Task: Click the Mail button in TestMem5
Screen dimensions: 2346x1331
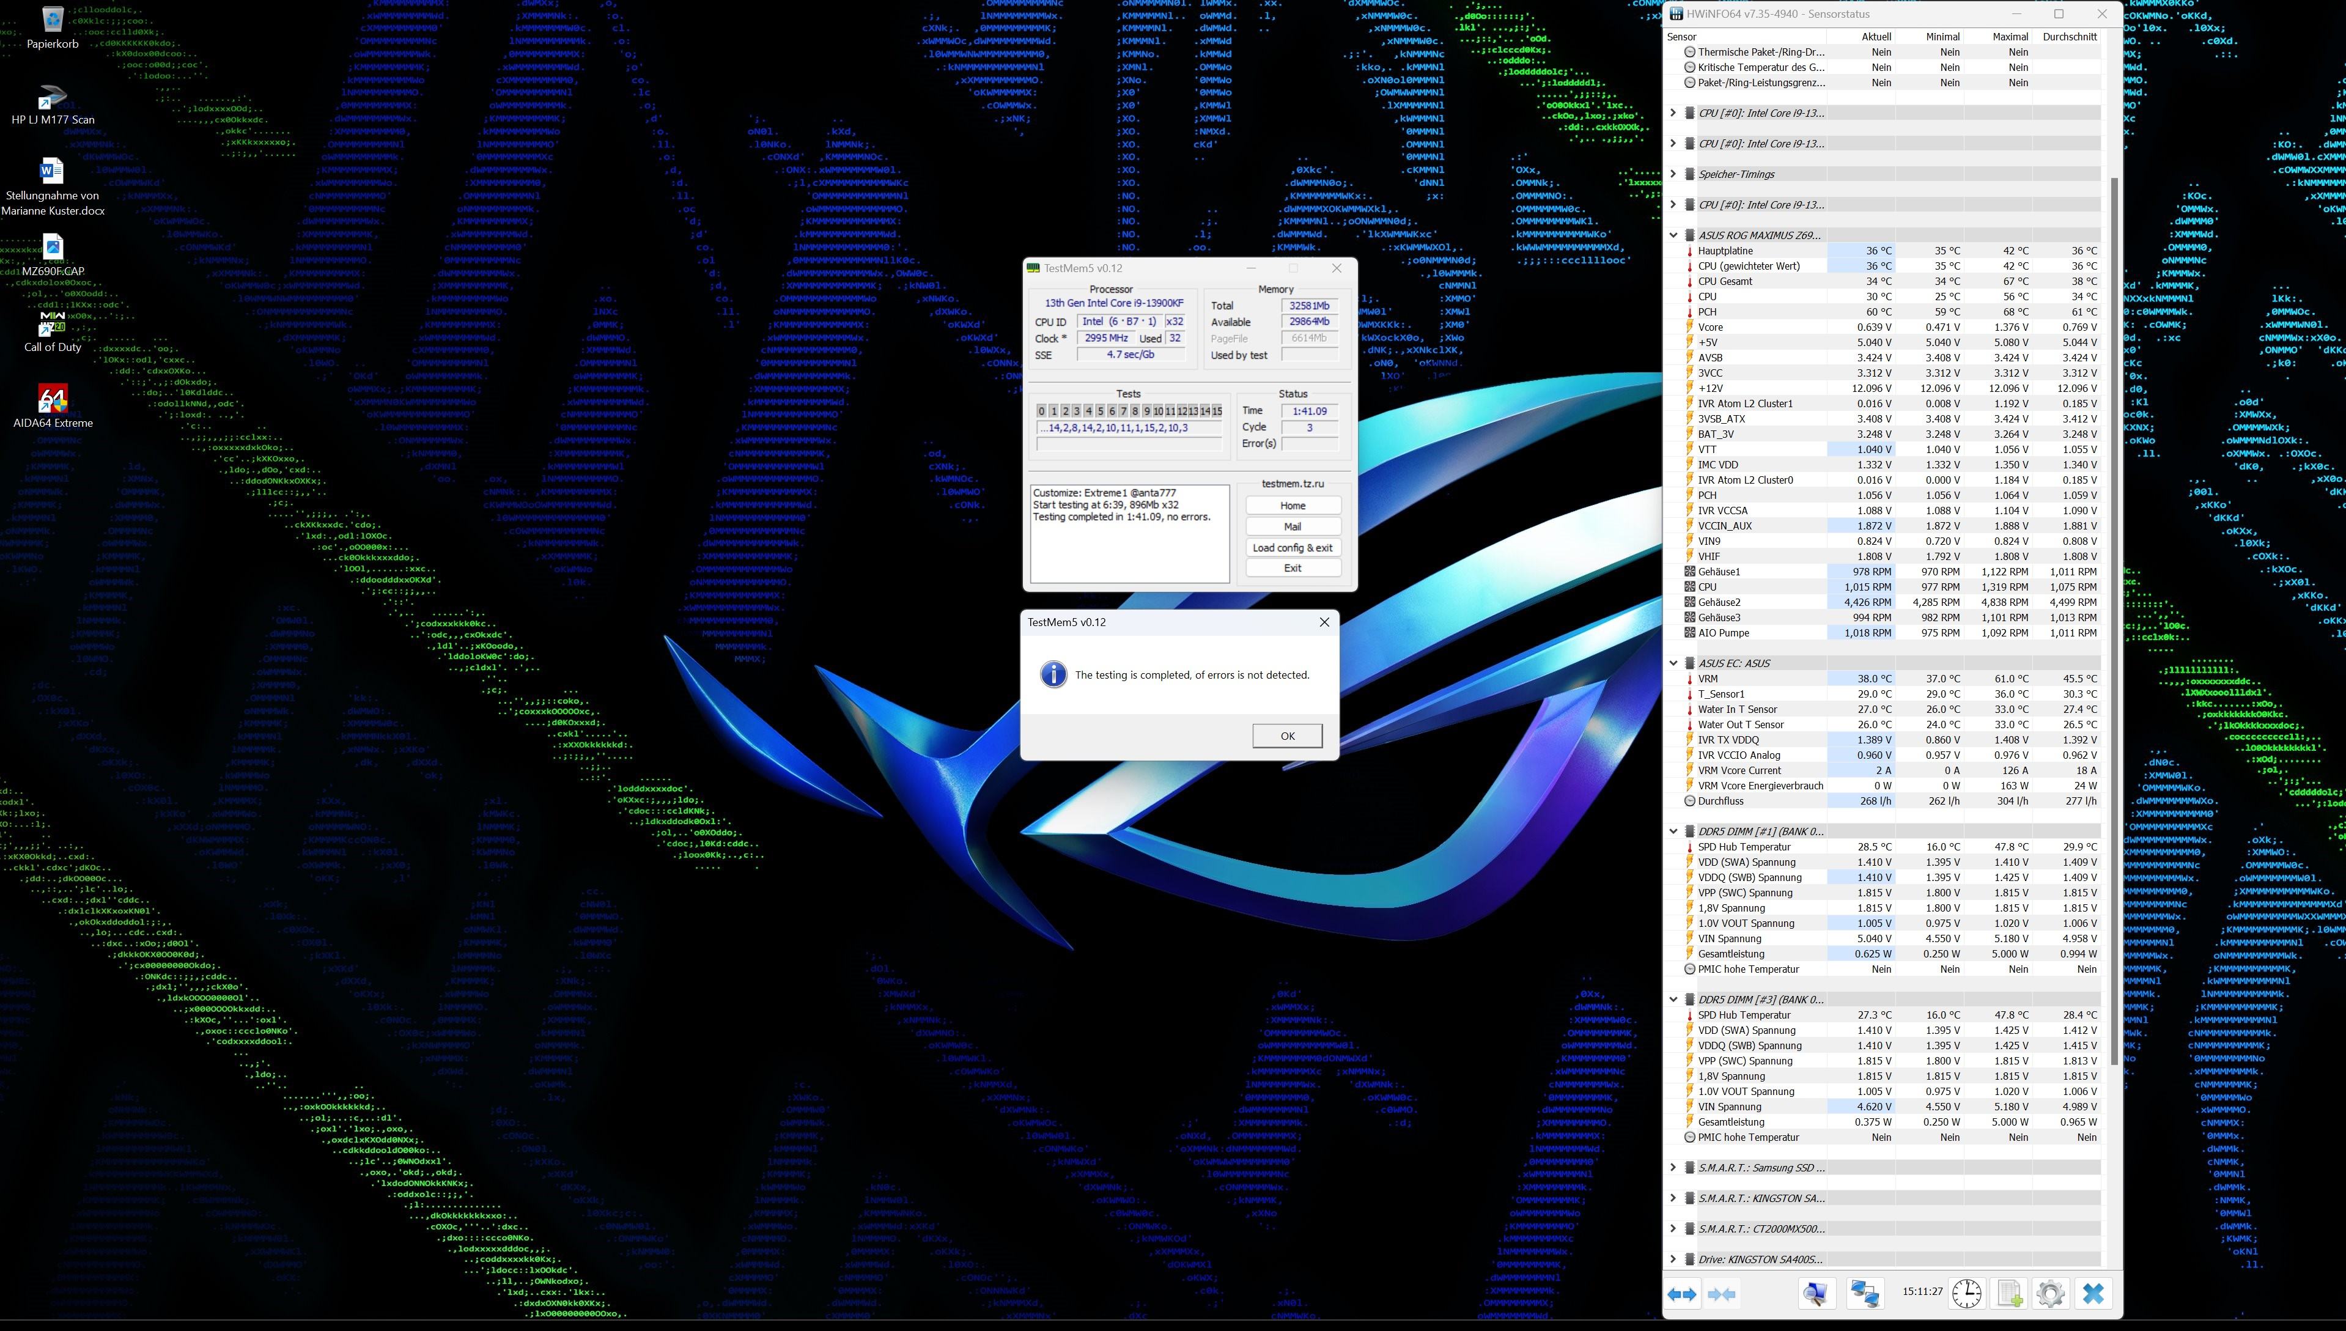Action: click(x=1293, y=526)
